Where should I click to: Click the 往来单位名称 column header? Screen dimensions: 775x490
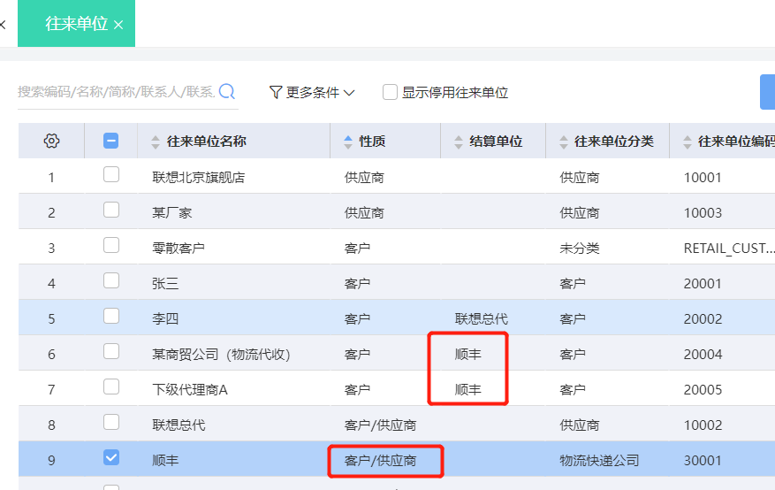pos(206,142)
